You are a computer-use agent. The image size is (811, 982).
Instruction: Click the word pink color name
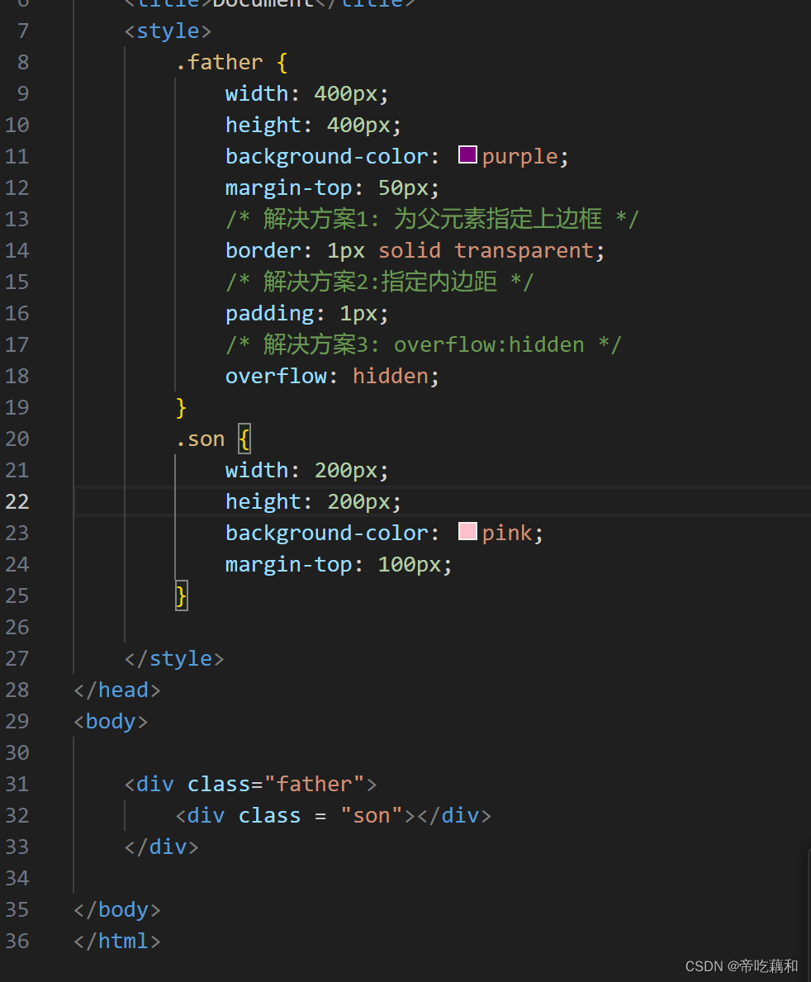pyautogui.click(x=507, y=533)
